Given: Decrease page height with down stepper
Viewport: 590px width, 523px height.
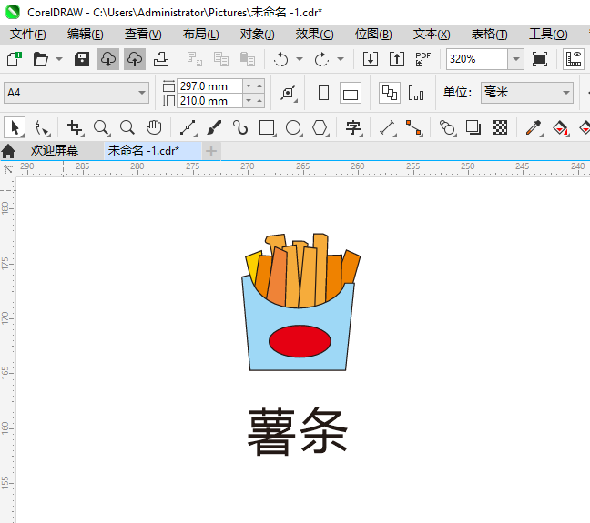Looking at the screenshot, I should tap(249, 101).
